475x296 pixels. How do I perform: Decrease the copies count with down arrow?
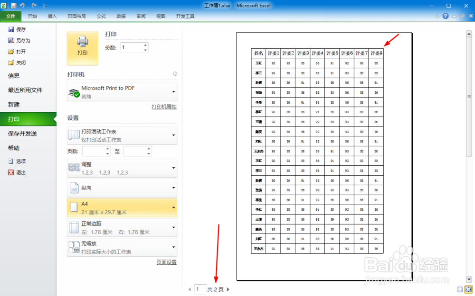tap(145, 50)
